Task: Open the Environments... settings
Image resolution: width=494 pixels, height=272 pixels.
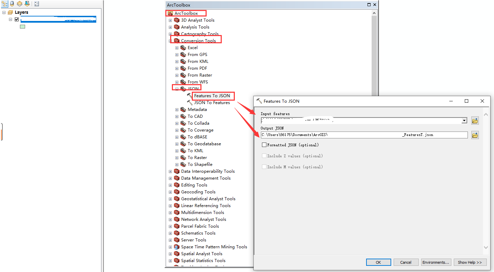Action: point(436,262)
